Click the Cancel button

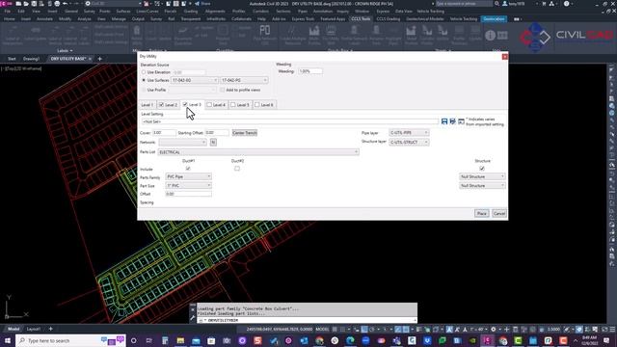[499, 214]
